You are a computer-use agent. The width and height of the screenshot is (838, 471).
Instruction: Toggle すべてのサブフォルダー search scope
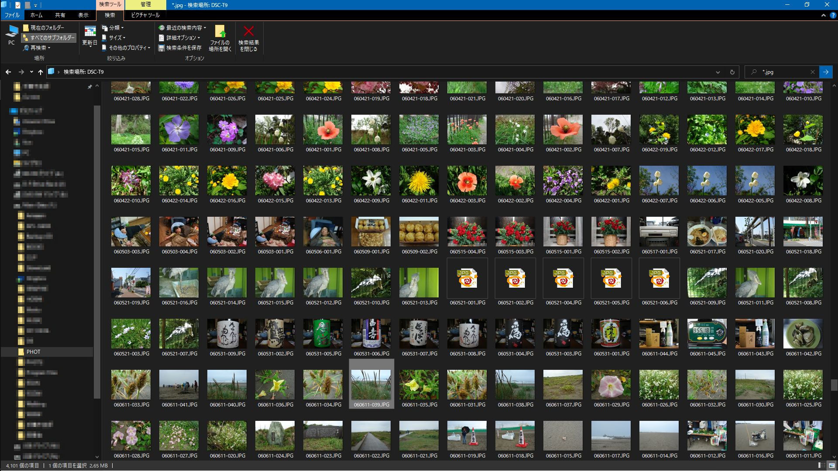pos(49,38)
